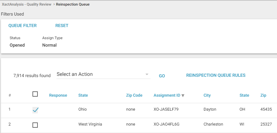This screenshot has height=133, width=277.
Task: Select the Reinspection Queue breadcrumb item
Action: [73, 5]
